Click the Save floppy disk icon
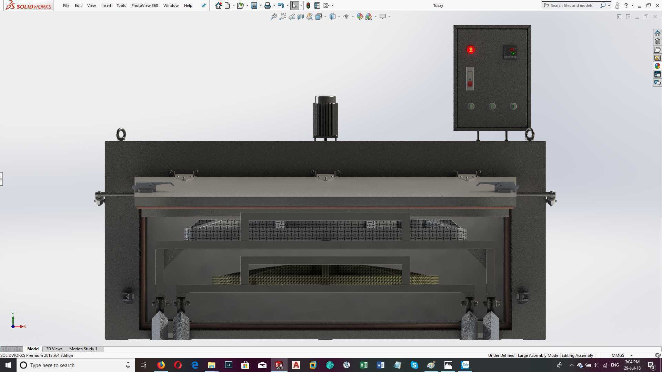The width and height of the screenshot is (662, 372). tap(254, 6)
